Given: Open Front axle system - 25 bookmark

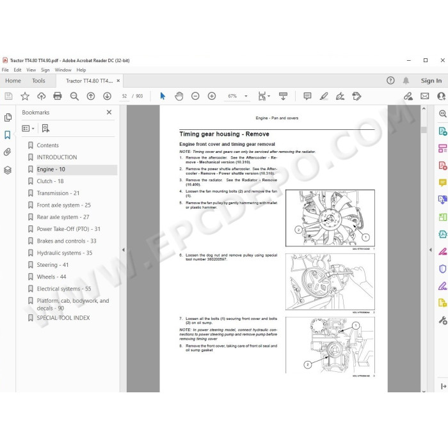Looking at the screenshot, I should point(64,205).
